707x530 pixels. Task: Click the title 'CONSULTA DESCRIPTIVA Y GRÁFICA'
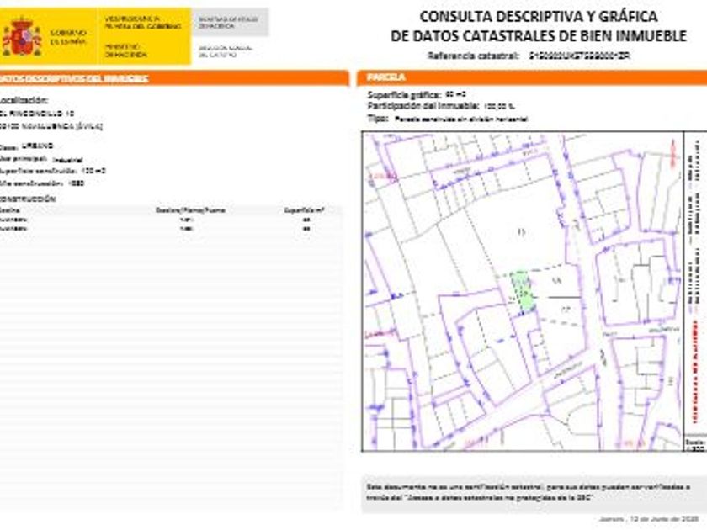click(539, 17)
